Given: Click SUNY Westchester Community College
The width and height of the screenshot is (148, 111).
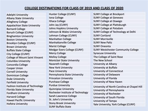Looking at the screenshot, I should pyautogui.click(x=116, y=50).
